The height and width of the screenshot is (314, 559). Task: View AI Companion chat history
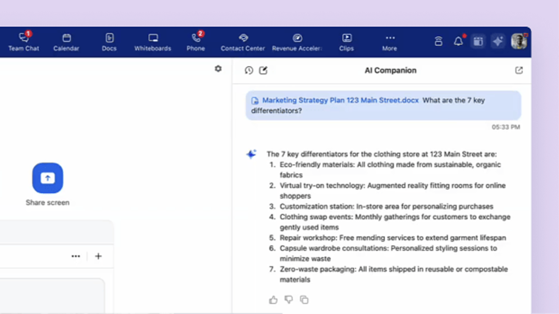coord(249,70)
